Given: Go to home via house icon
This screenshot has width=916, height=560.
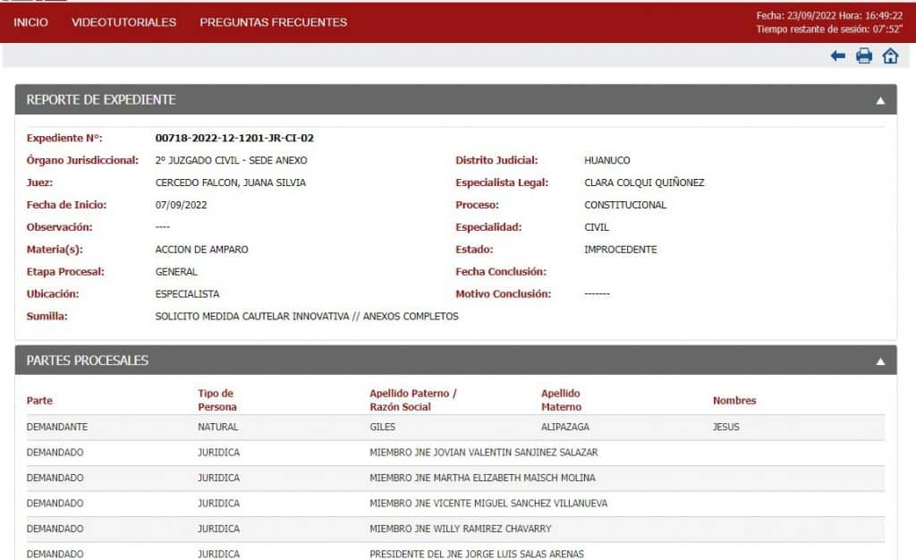Looking at the screenshot, I should coord(890,56).
